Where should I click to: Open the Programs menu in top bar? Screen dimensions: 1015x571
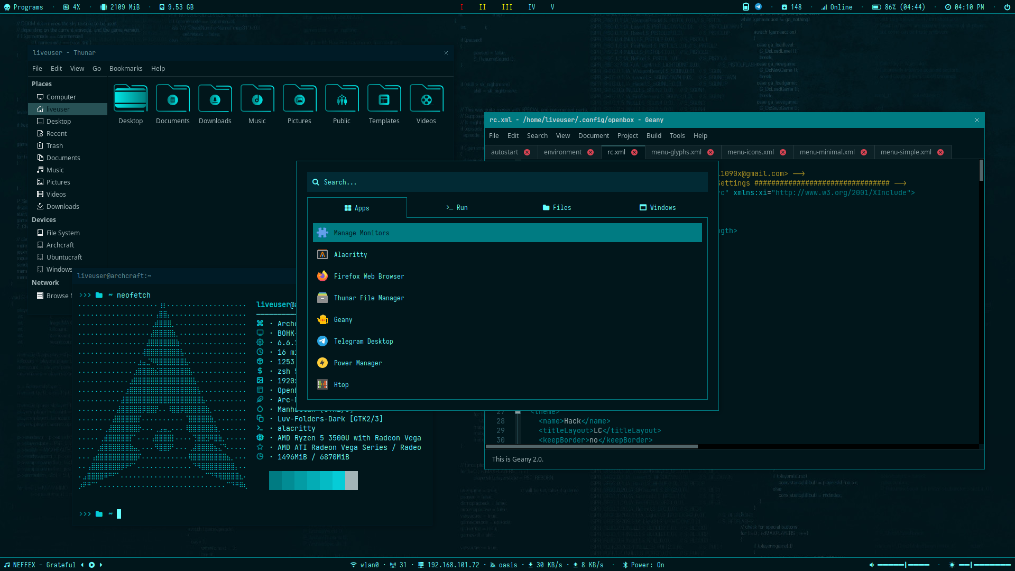24,7
